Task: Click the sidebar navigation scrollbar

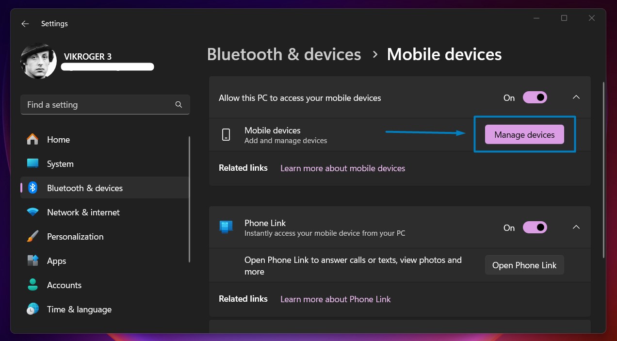Action: click(190, 199)
